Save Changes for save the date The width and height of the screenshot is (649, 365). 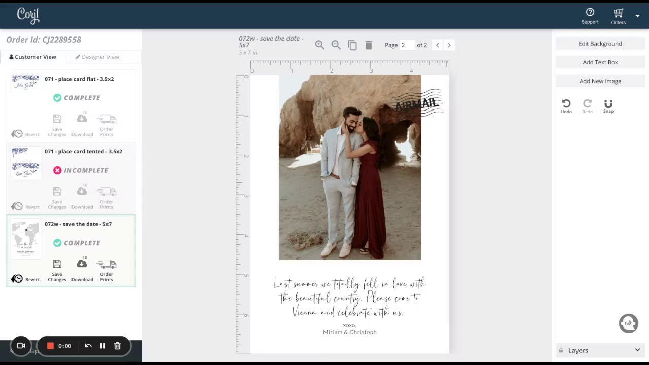pyautogui.click(x=57, y=270)
